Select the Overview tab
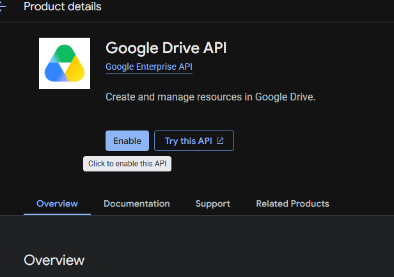 tap(57, 203)
